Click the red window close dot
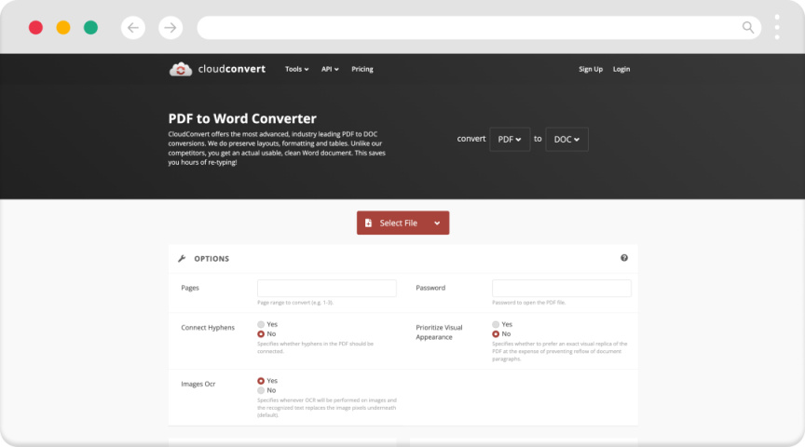 tap(35, 28)
